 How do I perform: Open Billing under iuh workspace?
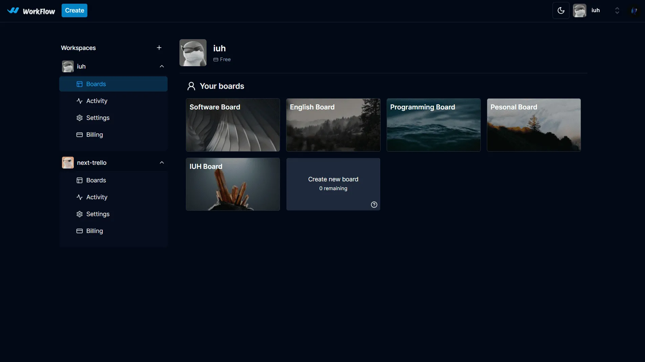click(94, 135)
